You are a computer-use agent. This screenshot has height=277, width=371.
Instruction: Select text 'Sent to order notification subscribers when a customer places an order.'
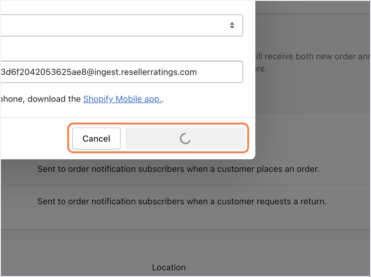coord(178,169)
